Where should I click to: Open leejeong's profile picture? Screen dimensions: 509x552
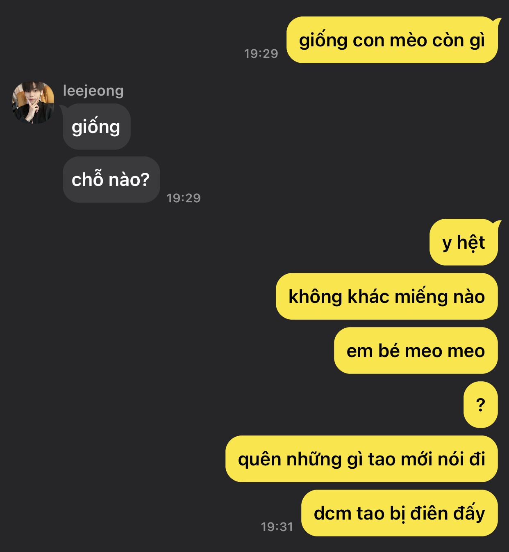[33, 102]
